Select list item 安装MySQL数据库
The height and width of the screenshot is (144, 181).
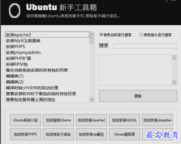point(47,41)
